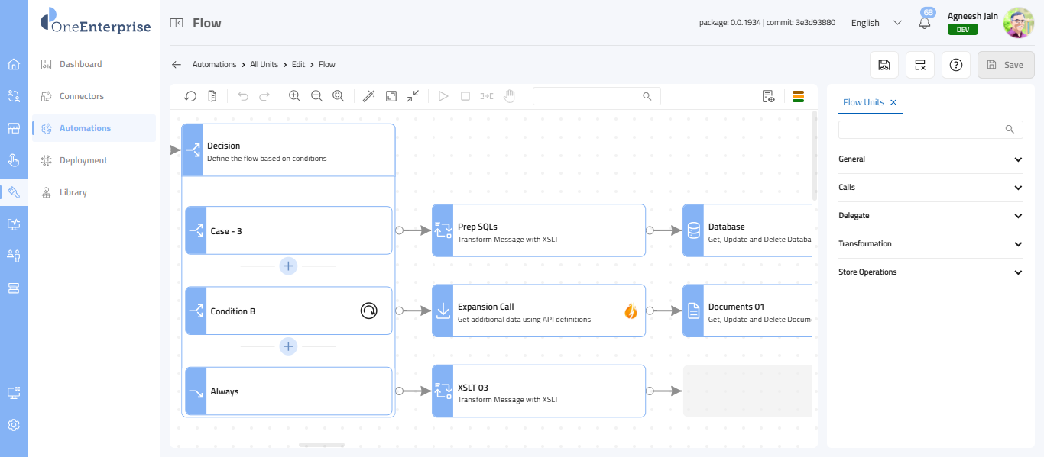
Task: Click the All Units breadcrumb link
Action: click(264, 65)
